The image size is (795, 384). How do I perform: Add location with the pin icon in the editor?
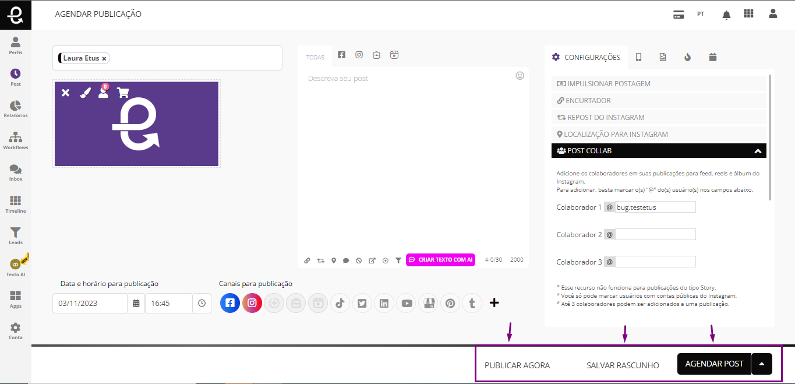point(334,260)
